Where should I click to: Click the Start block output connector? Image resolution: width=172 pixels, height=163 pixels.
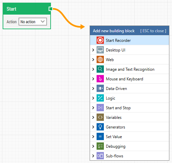tap(51, 9)
